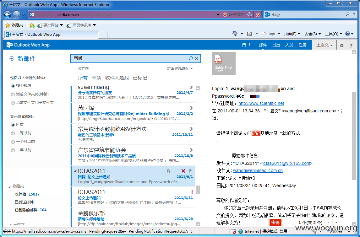360x237 pixels.
Task: Open the Favorites star button
Action: pyautogui.click(x=14, y=25)
